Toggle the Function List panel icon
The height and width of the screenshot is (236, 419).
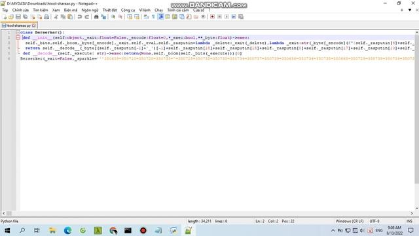tap(189, 16)
